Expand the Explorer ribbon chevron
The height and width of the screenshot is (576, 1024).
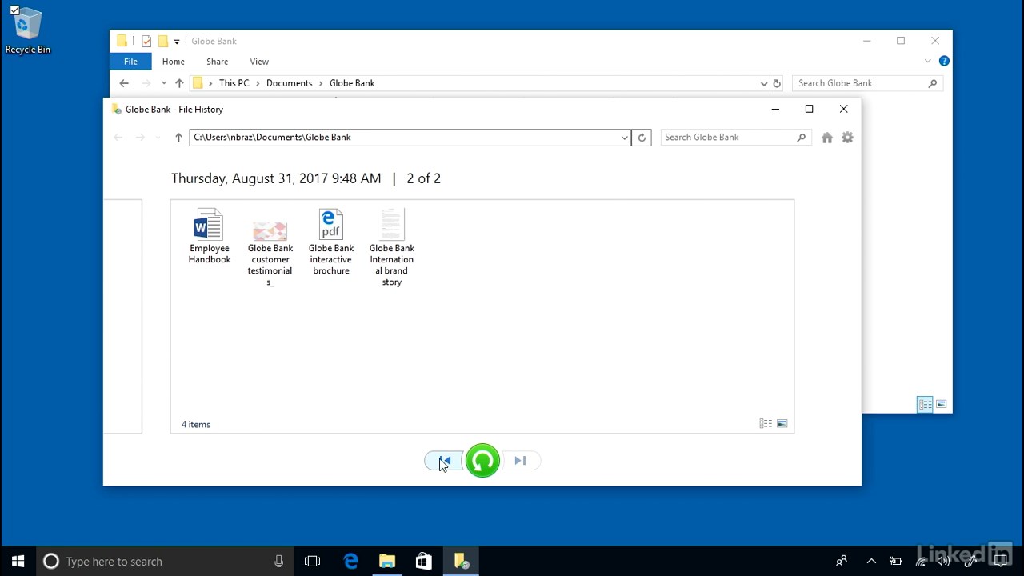pyautogui.click(x=928, y=61)
